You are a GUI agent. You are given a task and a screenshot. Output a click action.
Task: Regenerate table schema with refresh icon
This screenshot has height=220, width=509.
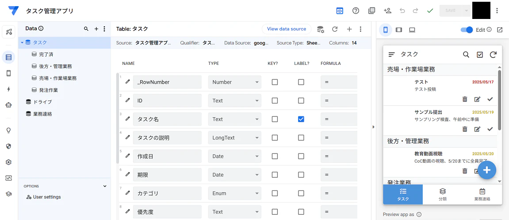pos(335,29)
